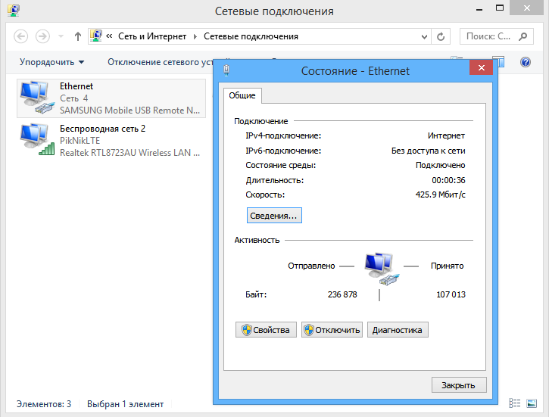Click the window title bar system icon
The image size is (549, 417).
pyautogui.click(x=14, y=11)
